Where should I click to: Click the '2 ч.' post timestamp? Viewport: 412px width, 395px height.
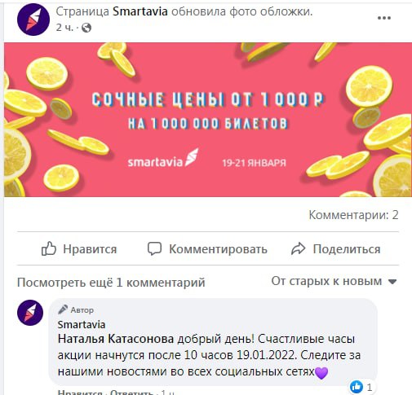[64, 28]
